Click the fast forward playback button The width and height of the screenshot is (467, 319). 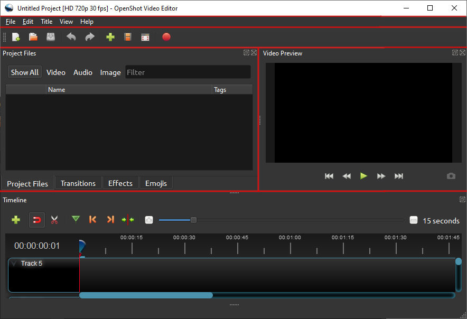381,176
